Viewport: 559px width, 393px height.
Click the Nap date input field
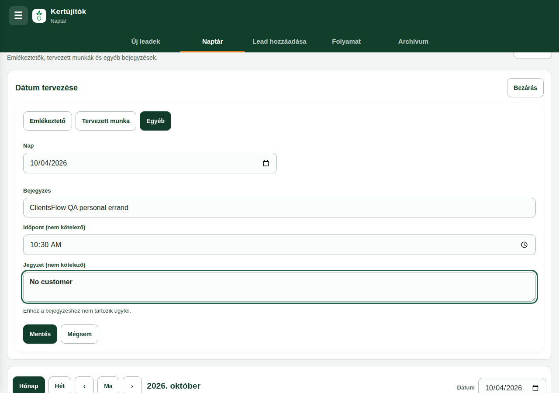(x=150, y=163)
